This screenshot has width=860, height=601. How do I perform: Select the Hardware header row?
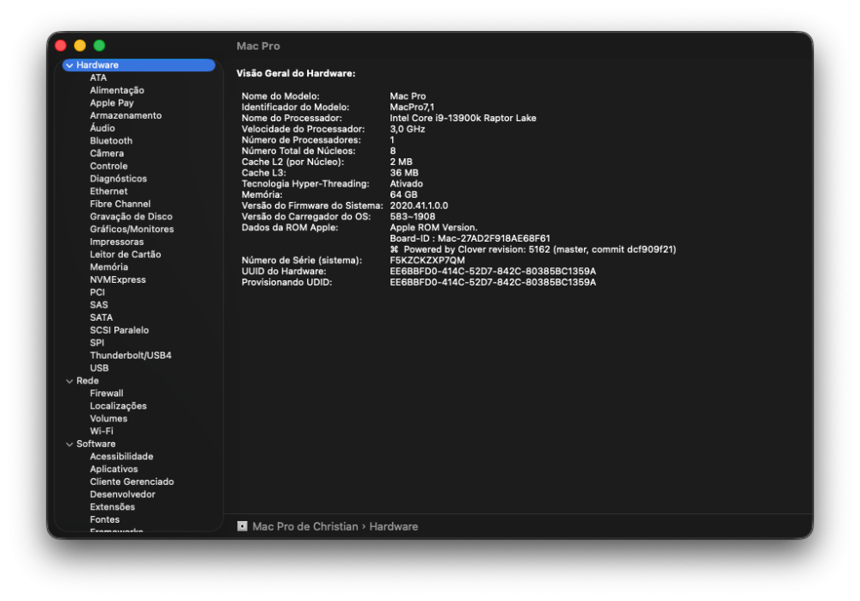(x=138, y=65)
